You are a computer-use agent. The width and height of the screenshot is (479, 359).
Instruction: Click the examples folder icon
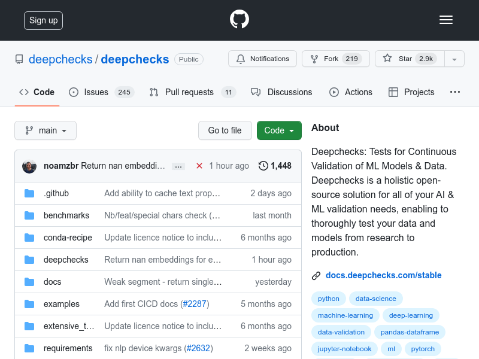(29, 304)
